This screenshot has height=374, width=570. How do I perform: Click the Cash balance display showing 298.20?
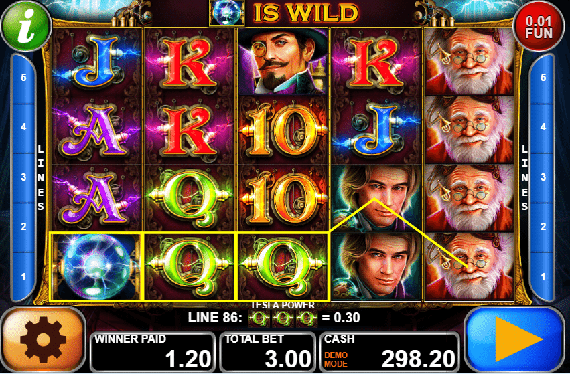[390, 351]
